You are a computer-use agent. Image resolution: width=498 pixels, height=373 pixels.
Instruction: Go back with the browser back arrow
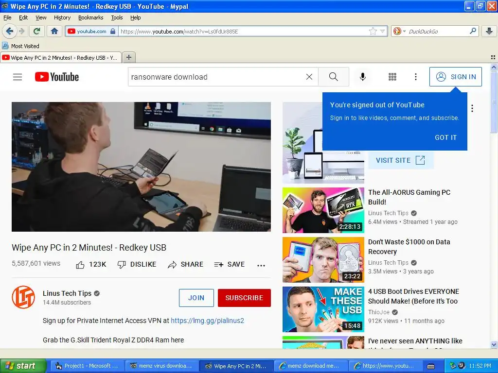tap(9, 31)
